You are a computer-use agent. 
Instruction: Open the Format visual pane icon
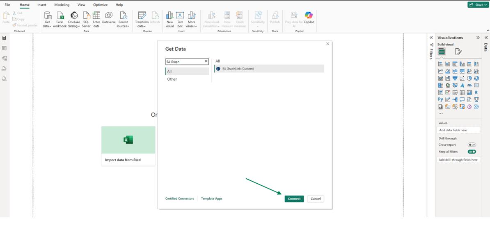click(x=458, y=52)
